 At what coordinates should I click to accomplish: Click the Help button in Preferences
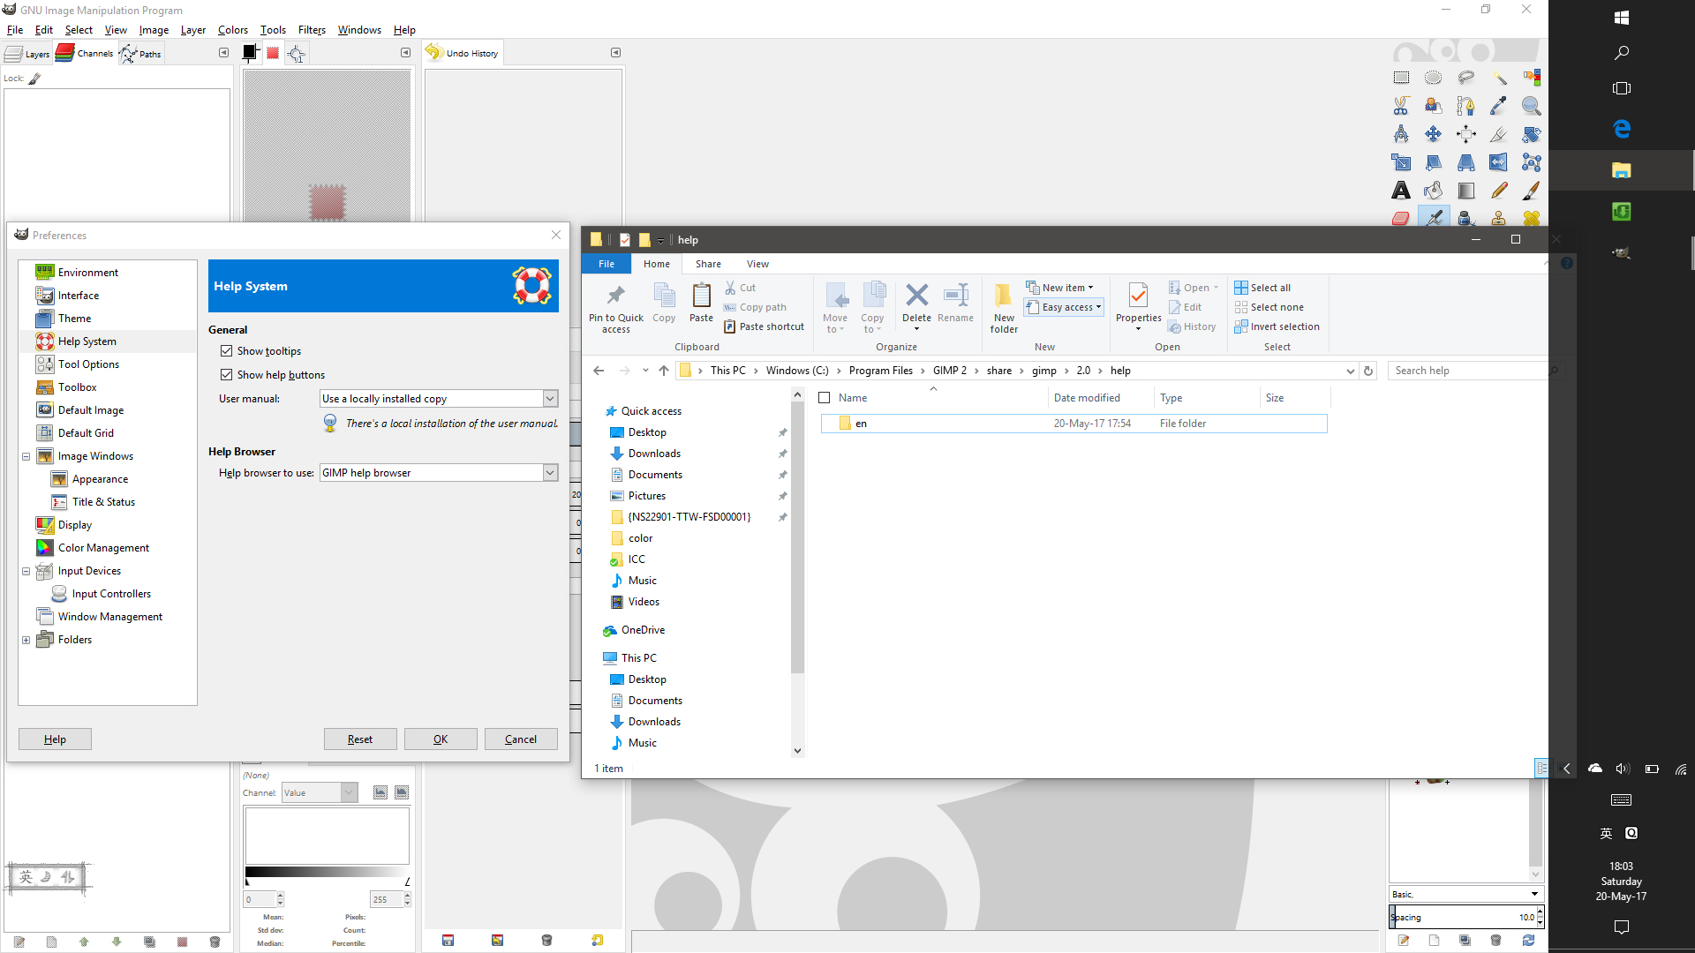tap(55, 739)
